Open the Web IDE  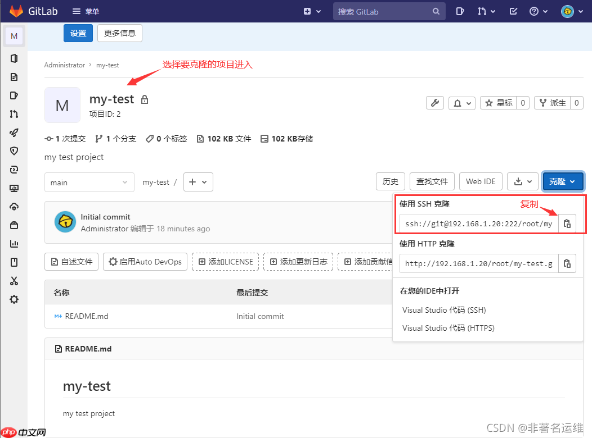click(x=481, y=181)
